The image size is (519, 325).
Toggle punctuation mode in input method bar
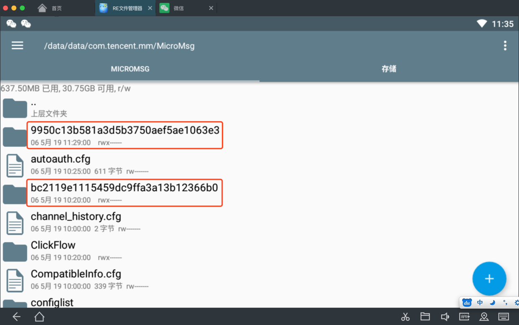pyautogui.click(x=505, y=302)
